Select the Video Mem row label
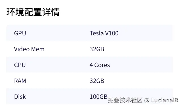The width and height of the screenshot is (182, 107). point(29,49)
